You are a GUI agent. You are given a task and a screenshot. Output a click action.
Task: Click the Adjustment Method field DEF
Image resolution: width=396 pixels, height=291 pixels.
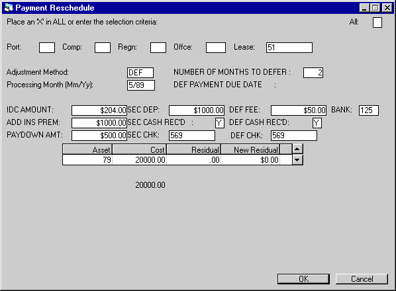[x=140, y=73]
